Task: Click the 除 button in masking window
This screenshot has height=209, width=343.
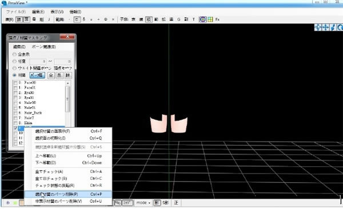Action: 68,75
